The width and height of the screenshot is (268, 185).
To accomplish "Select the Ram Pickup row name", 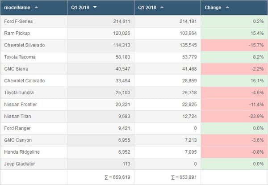I will (x=17, y=33).
